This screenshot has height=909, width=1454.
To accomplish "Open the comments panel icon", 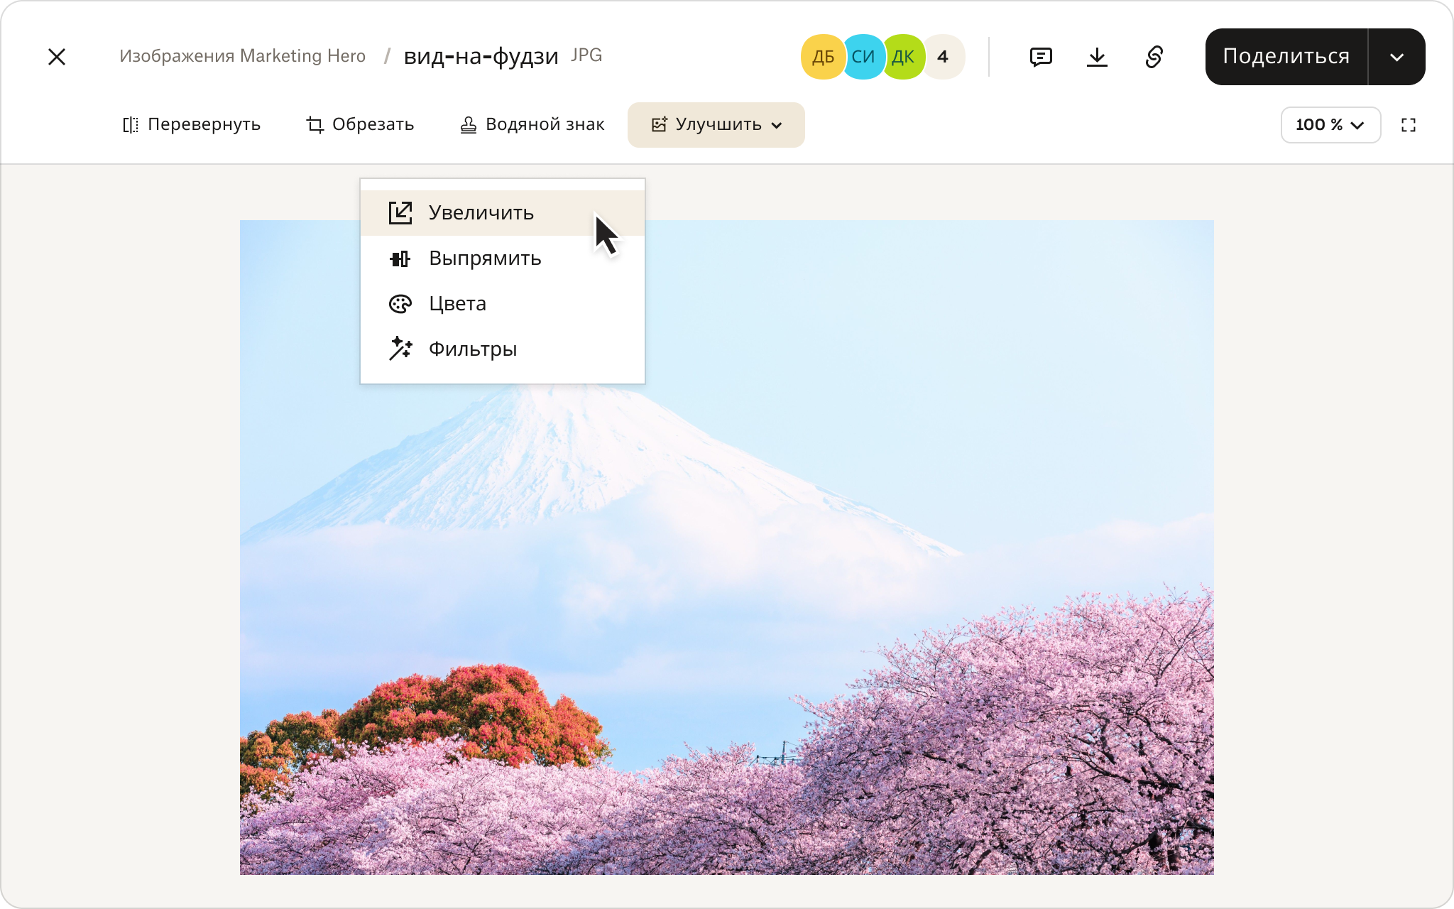I will [1041, 57].
